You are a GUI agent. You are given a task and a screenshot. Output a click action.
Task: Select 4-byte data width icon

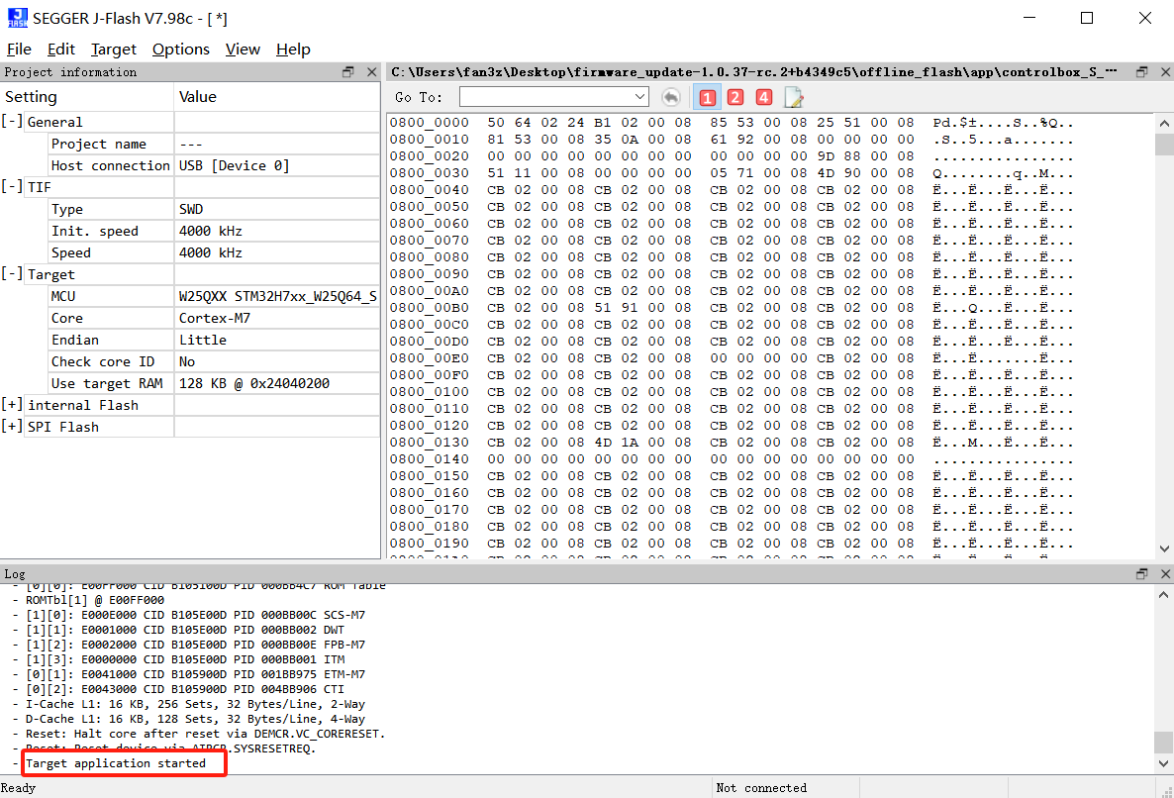click(764, 97)
